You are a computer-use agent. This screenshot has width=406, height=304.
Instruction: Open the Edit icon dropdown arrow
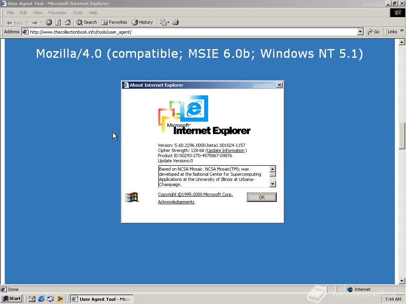point(168,23)
